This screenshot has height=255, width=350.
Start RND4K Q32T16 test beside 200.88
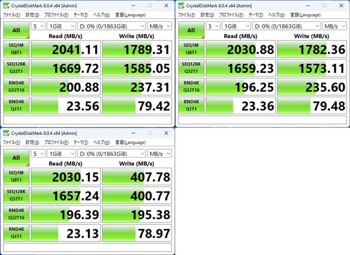(x=16, y=86)
